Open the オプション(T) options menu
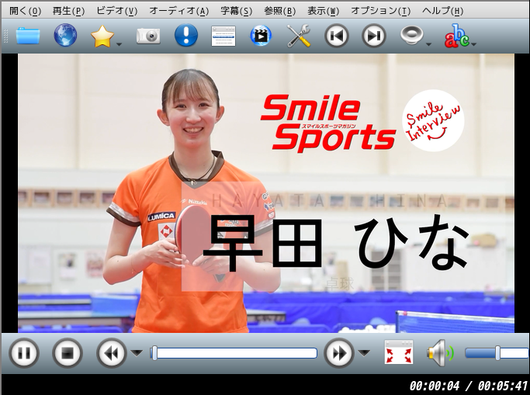 pyautogui.click(x=381, y=11)
